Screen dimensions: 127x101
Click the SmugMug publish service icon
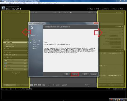pos(6,69)
